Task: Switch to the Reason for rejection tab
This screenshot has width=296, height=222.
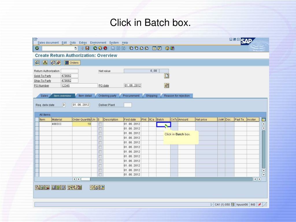Action: 177,96
